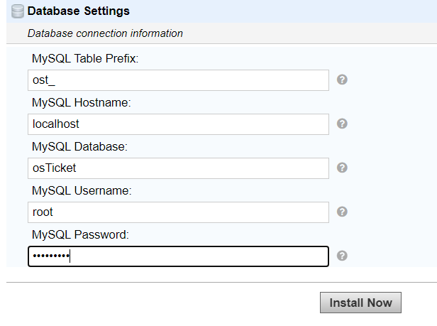
Task: Click the 'MySQL Database:' label
Action: [x=80, y=147]
